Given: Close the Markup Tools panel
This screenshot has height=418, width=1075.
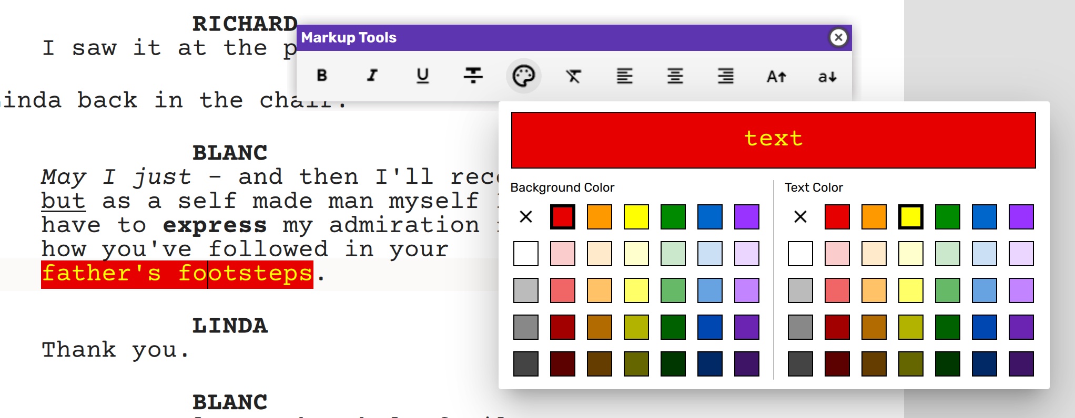Looking at the screenshot, I should point(838,37).
